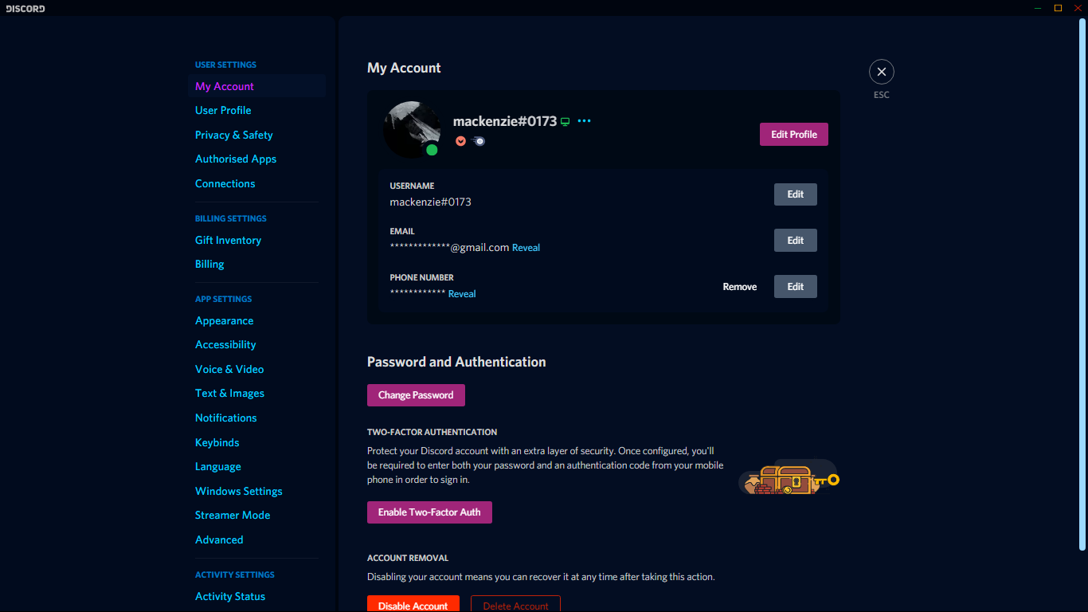Open User Profile settings
The height and width of the screenshot is (612, 1088).
coord(257,111)
